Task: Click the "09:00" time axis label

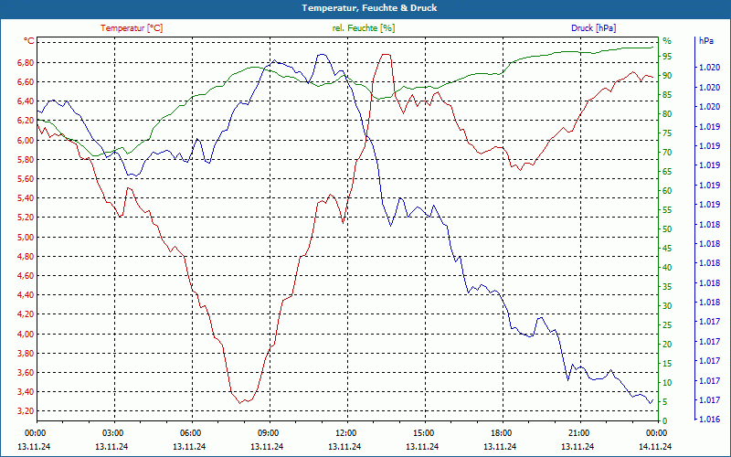Action: (x=268, y=432)
